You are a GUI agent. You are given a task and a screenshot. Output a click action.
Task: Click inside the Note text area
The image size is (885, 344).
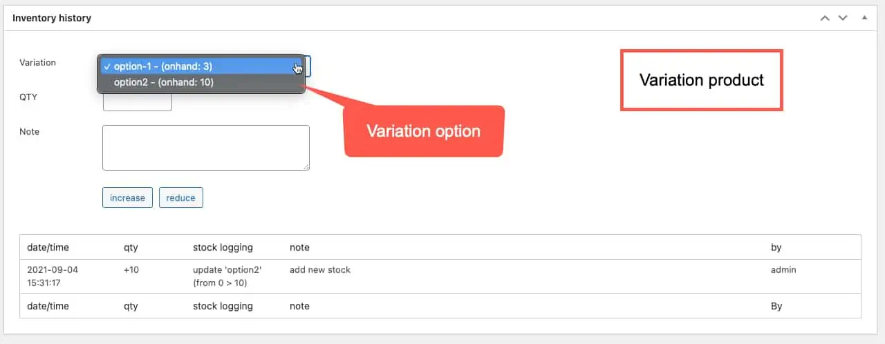pyautogui.click(x=205, y=147)
